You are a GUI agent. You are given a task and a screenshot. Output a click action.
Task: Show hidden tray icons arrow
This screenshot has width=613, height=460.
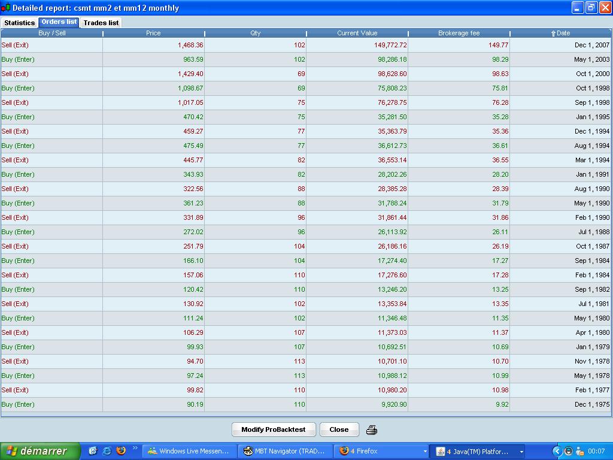[557, 452]
